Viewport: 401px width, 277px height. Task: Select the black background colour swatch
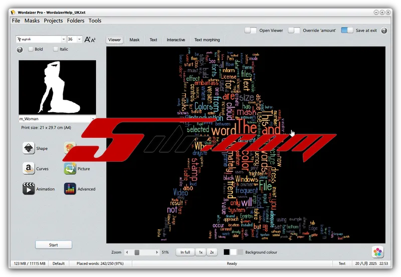pos(227,252)
